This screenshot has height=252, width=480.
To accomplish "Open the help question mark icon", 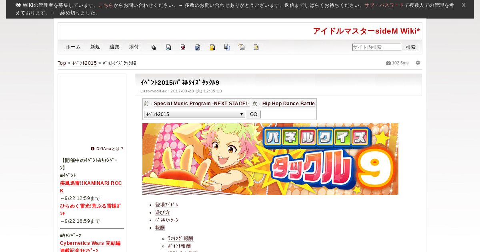I will click(256, 47).
